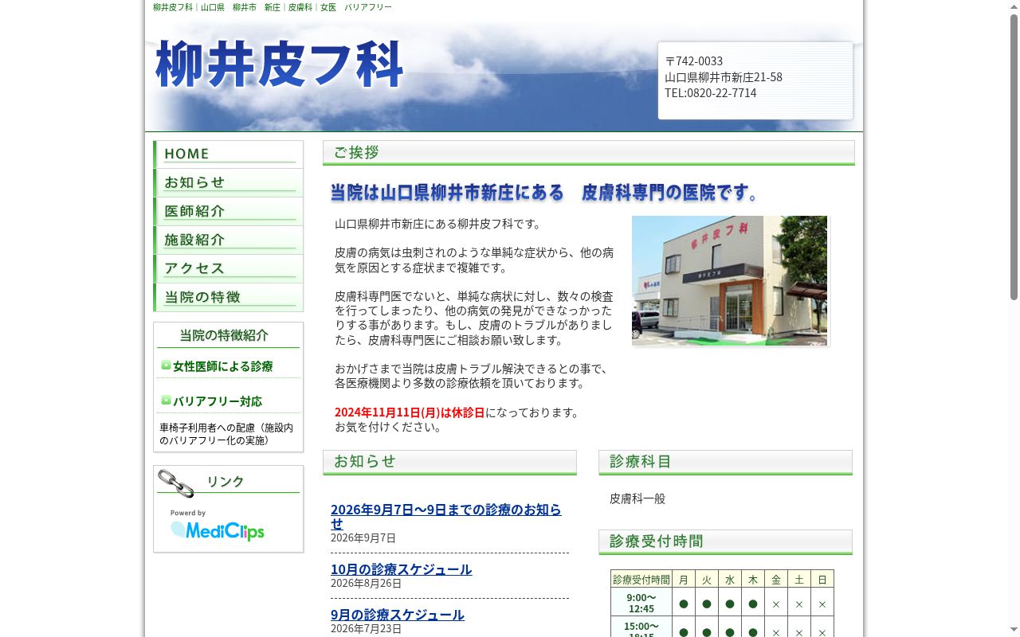Image resolution: width=1020 pixels, height=637 pixels.
Task: Open the お知らせ sidebar menu item
Action: [228, 183]
